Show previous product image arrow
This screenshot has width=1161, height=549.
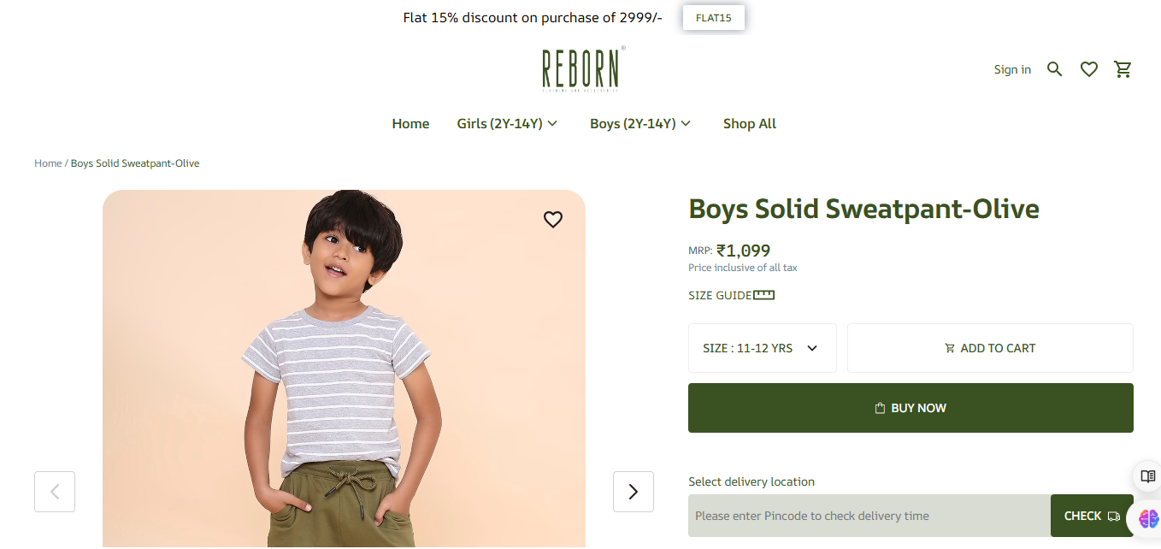point(55,492)
